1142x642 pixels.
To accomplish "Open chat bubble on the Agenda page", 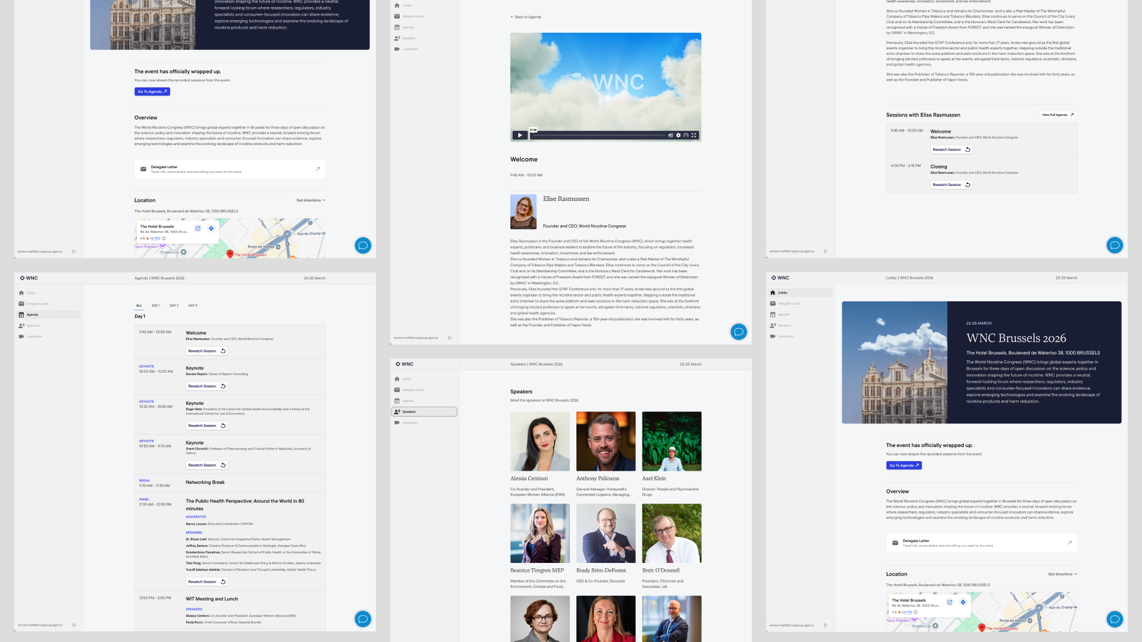I will 363,619.
